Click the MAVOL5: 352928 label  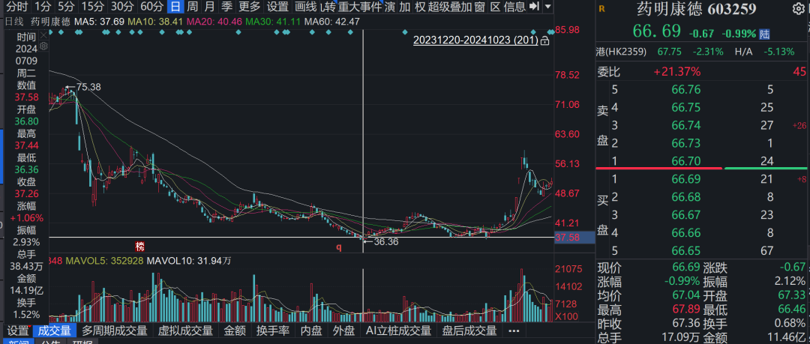103,261
